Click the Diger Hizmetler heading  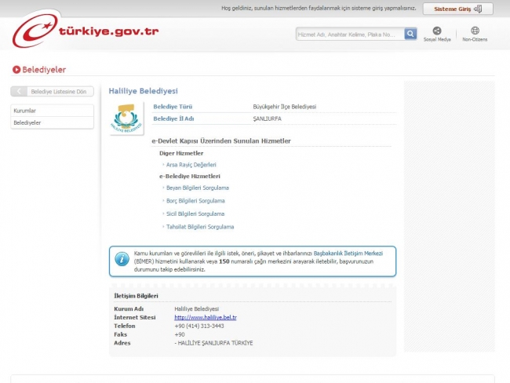181,153
